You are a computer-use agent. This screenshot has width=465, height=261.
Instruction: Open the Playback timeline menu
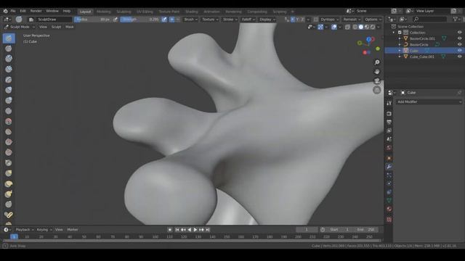(x=25, y=230)
